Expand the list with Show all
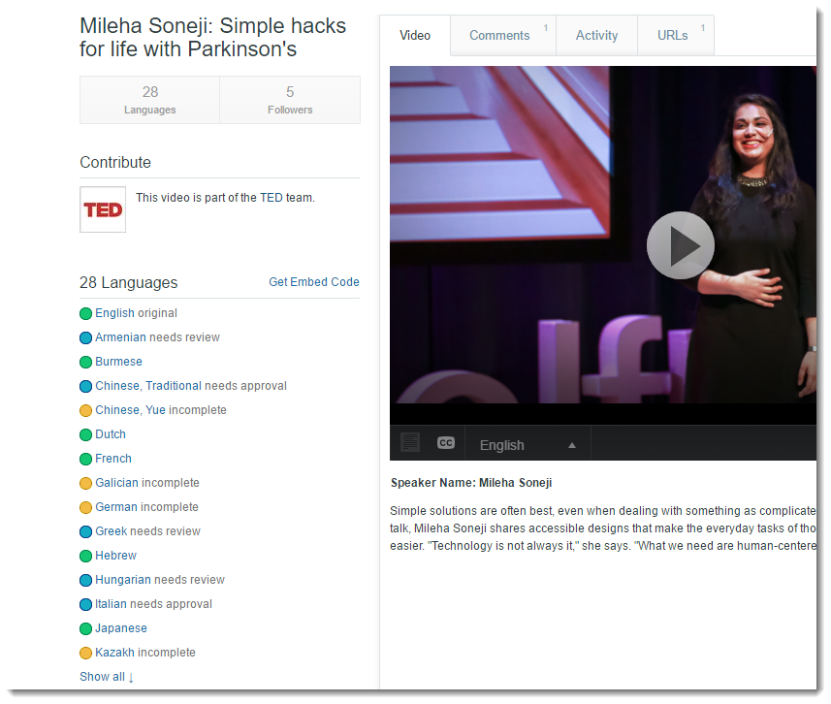 click(107, 677)
